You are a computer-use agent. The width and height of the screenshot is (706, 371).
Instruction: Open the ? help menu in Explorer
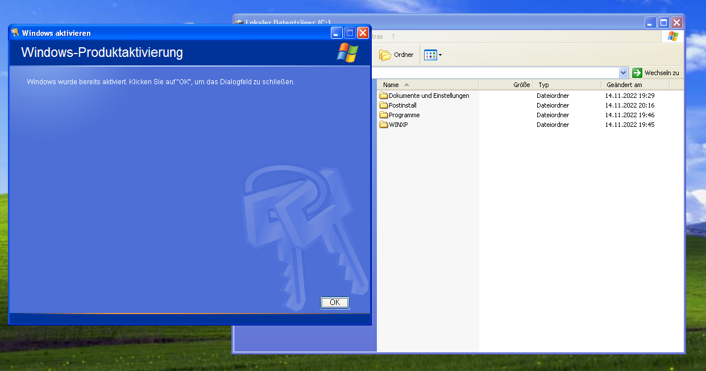tap(393, 36)
